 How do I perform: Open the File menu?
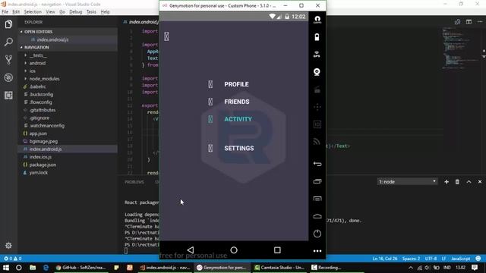(5, 12)
